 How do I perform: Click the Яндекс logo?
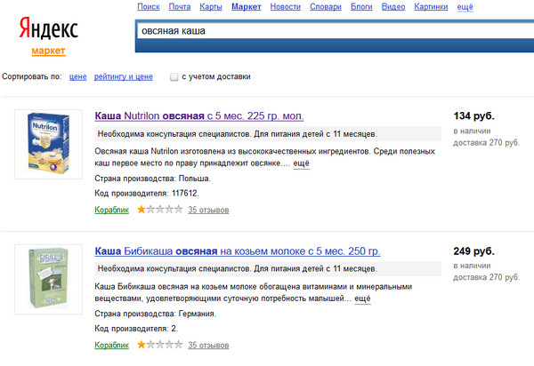coord(47,29)
